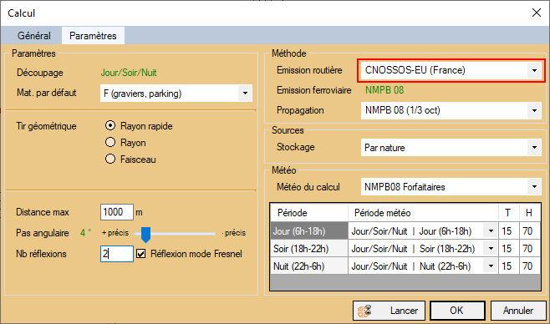
Task: Open the Mat. par défaut dropdown
Action: (245, 94)
